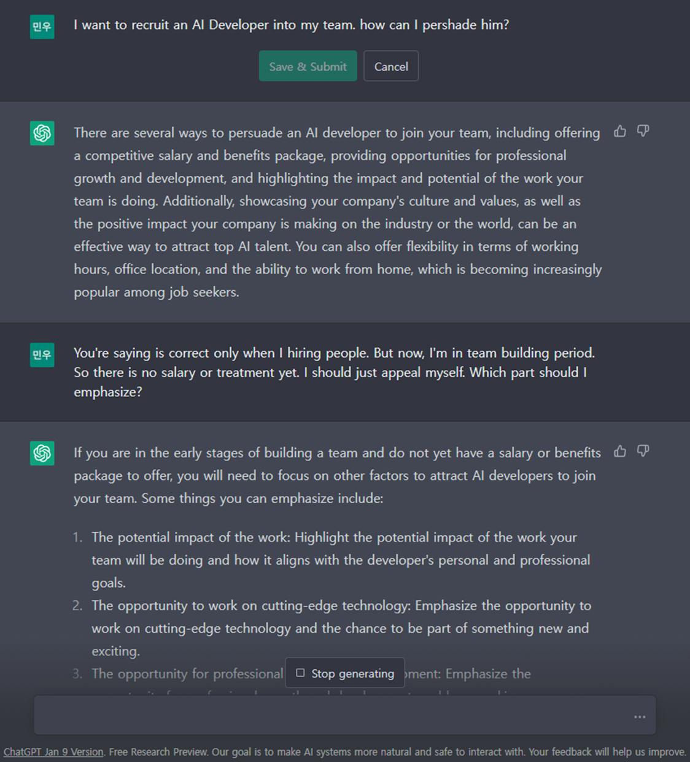Click the three dots in the message box

click(640, 717)
